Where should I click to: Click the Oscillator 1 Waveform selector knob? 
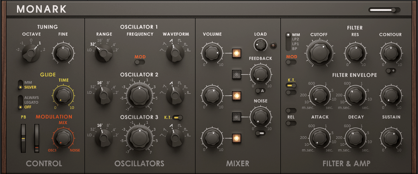pos(175,53)
